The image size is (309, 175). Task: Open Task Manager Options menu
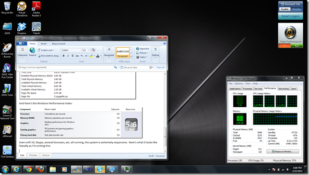(x=238, y=84)
